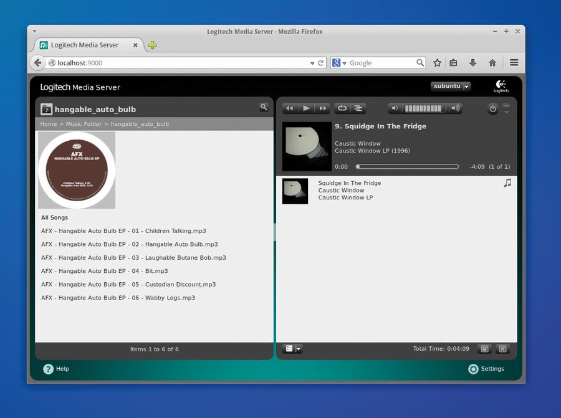Image resolution: width=561 pixels, height=418 pixels.
Task: Select the All Songs entry
Action: point(54,217)
